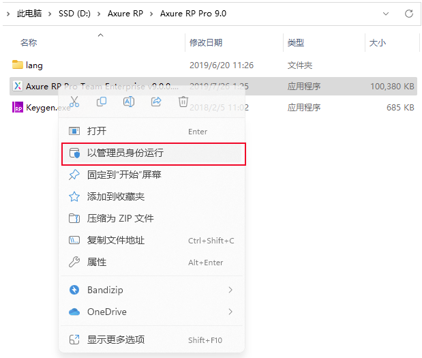Choose 打开 from the context menu

(x=152, y=131)
